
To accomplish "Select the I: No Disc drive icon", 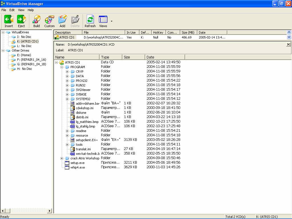I will 14,37.
